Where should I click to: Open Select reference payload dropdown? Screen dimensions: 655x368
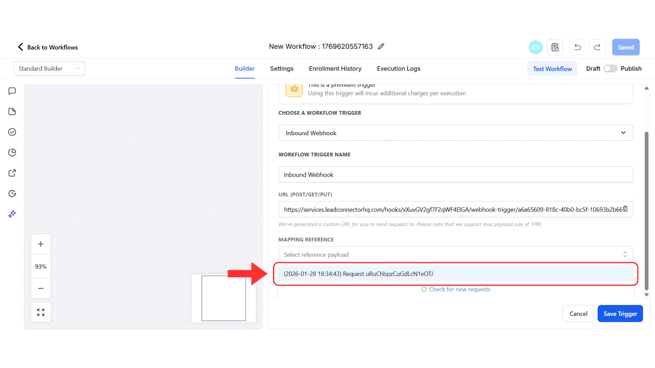(455, 255)
